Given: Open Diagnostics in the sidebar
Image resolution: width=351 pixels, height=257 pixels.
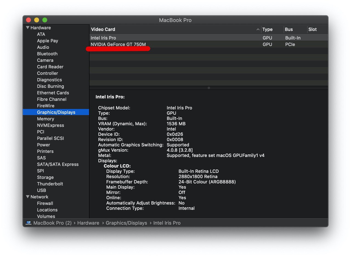Looking at the screenshot, I should 49,80.
